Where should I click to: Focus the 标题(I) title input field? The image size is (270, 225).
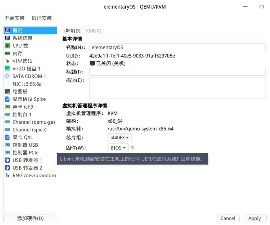pyautogui.click(x=178, y=72)
